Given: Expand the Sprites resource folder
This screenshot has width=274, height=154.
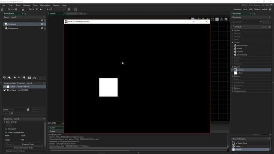Looking at the screenshot, I should click(x=232, y=30).
